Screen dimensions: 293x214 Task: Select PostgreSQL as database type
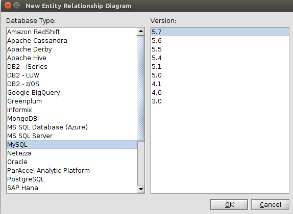click(x=72, y=179)
